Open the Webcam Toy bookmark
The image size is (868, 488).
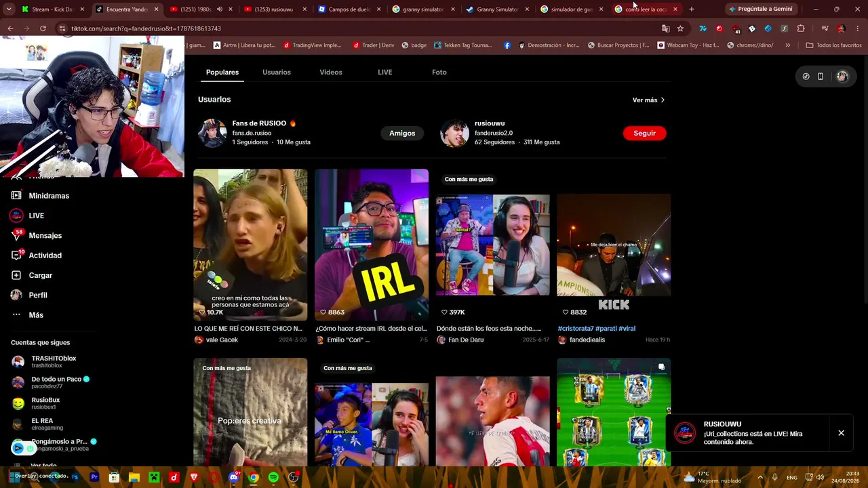click(688, 45)
